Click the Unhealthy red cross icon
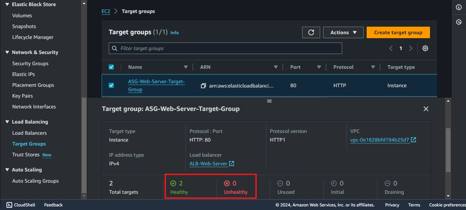466x210 pixels. [227, 183]
